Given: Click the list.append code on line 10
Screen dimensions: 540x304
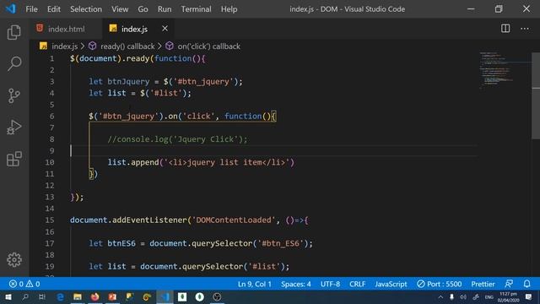Looking at the screenshot, I should click(x=201, y=162).
